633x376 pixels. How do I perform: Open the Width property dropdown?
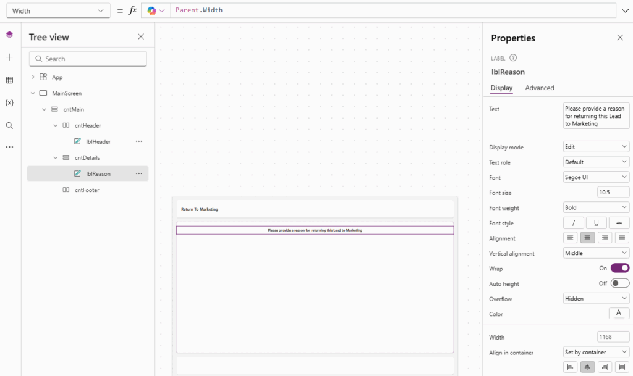click(x=54, y=10)
